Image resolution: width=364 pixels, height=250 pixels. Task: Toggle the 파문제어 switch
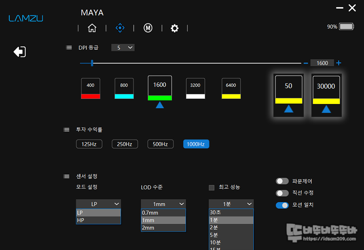click(x=282, y=181)
